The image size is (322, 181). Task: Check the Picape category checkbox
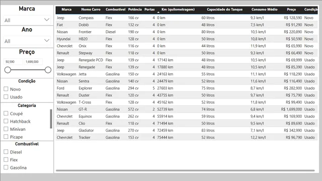[x=6, y=137]
